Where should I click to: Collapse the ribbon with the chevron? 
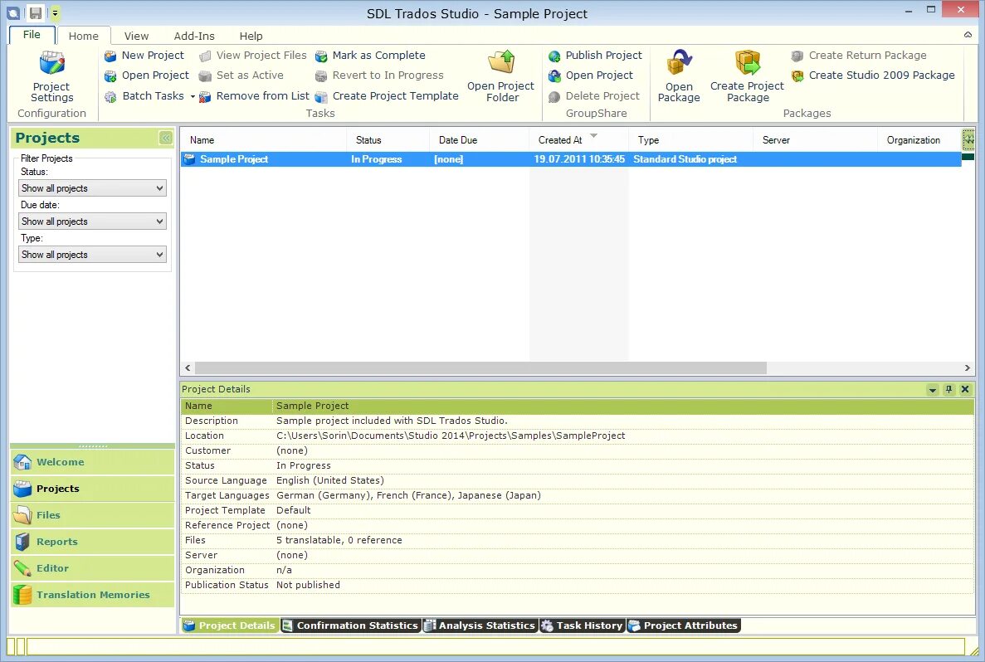(x=968, y=35)
